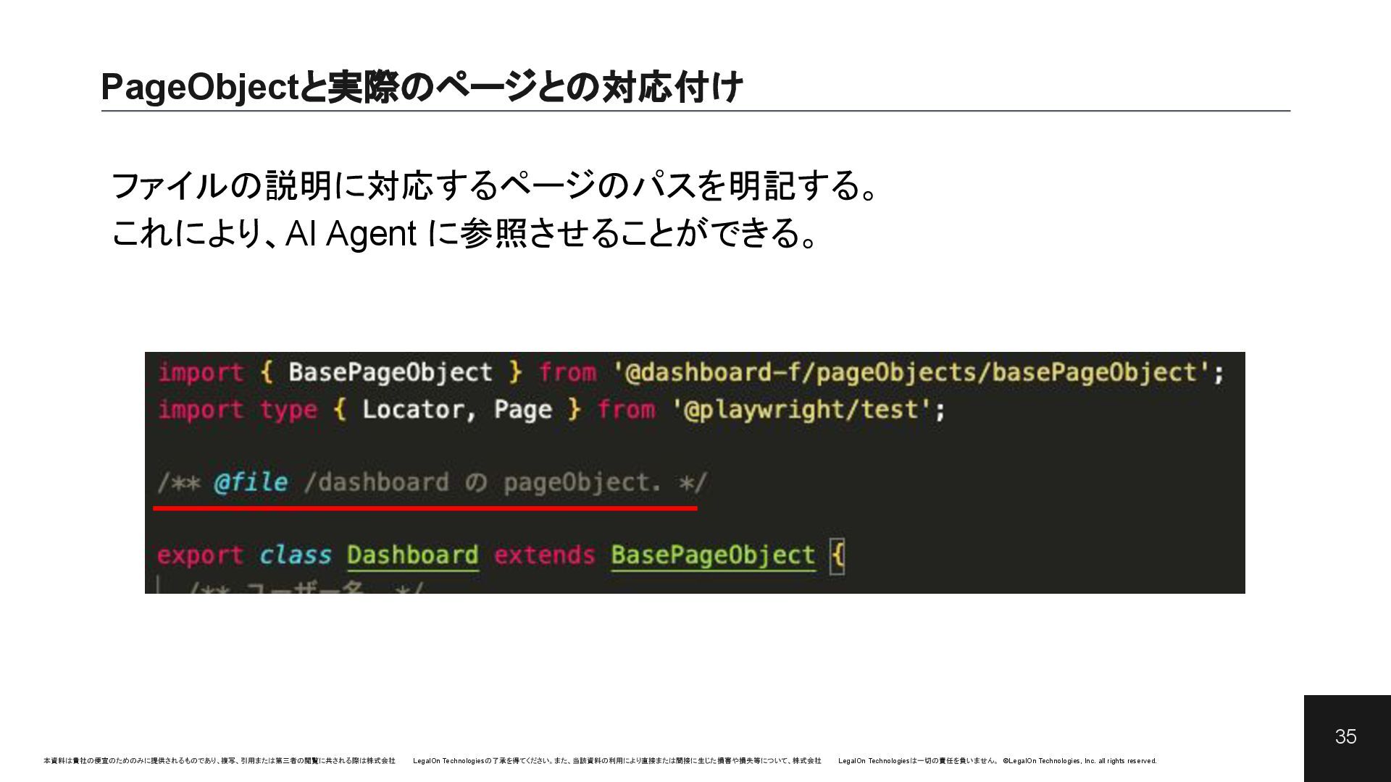Image resolution: width=1391 pixels, height=782 pixels.
Task: Click the page number 35 box
Action: tap(1346, 737)
